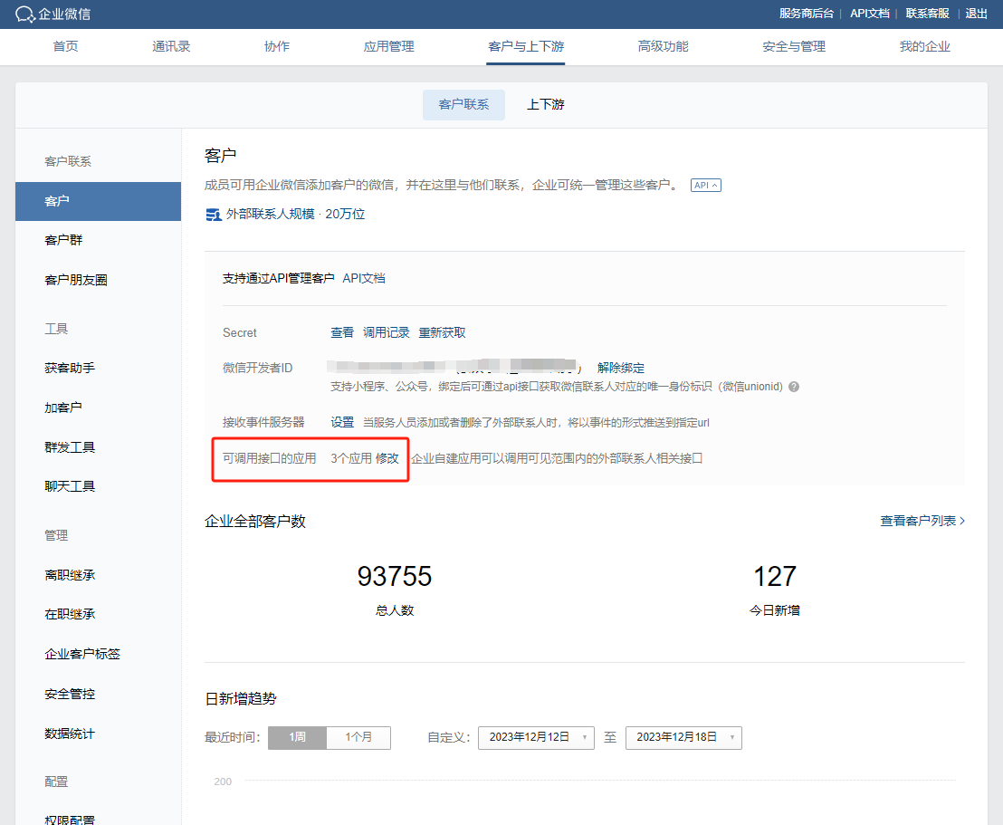
Task: Go to 我的企业 navigation item
Action: (x=924, y=46)
